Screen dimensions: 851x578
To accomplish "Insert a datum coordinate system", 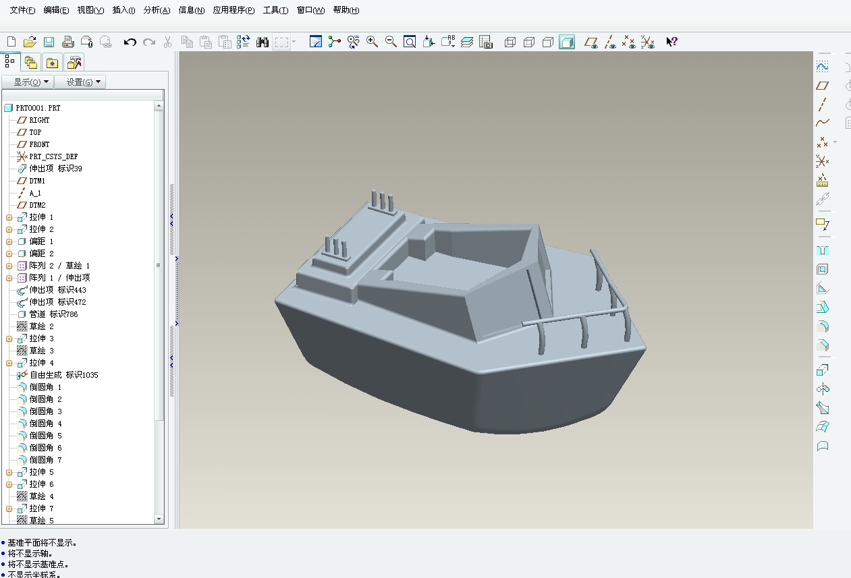I will click(822, 161).
